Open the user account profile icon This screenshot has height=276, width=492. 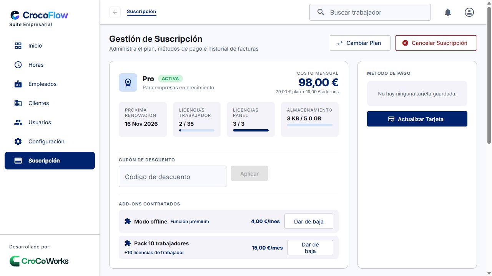469,12
